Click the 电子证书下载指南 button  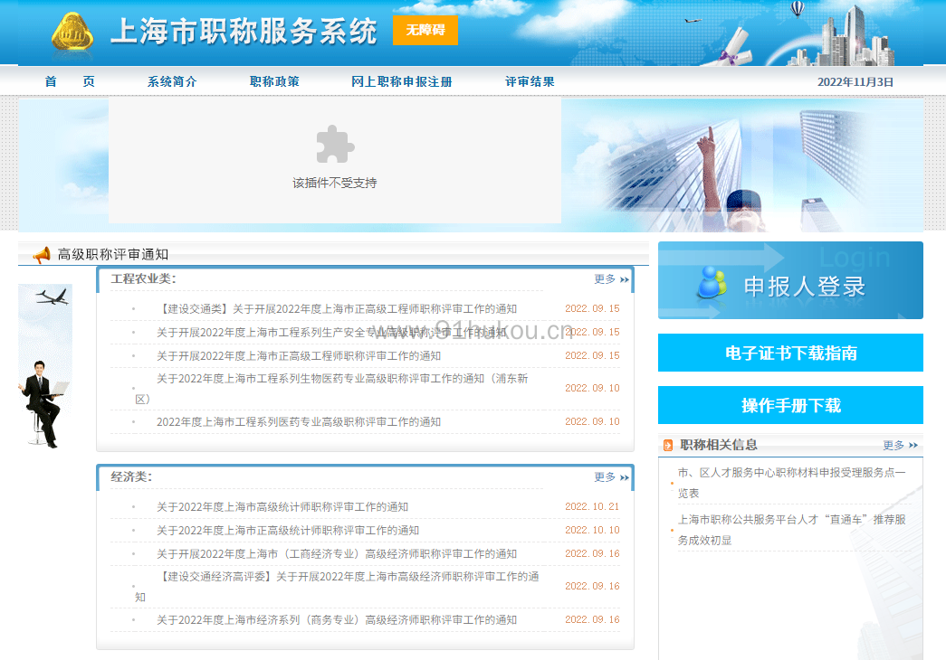coord(790,353)
